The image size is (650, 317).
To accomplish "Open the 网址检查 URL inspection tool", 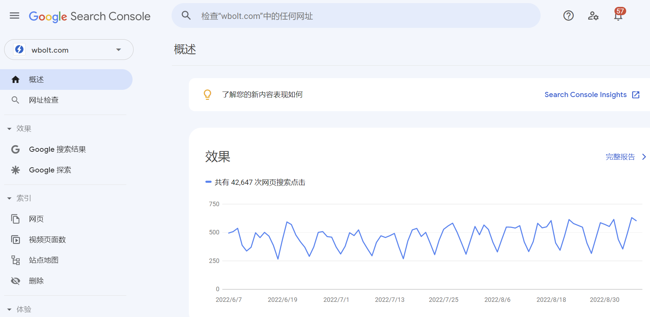I will coord(44,99).
